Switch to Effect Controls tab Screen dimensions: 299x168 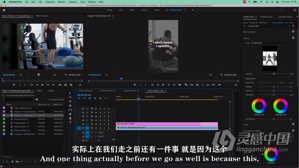coord(42,16)
